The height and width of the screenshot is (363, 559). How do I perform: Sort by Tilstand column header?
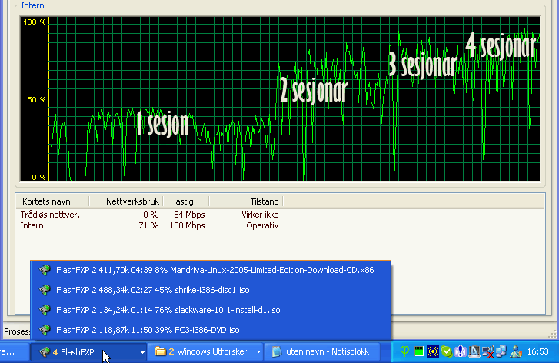tap(246, 201)
